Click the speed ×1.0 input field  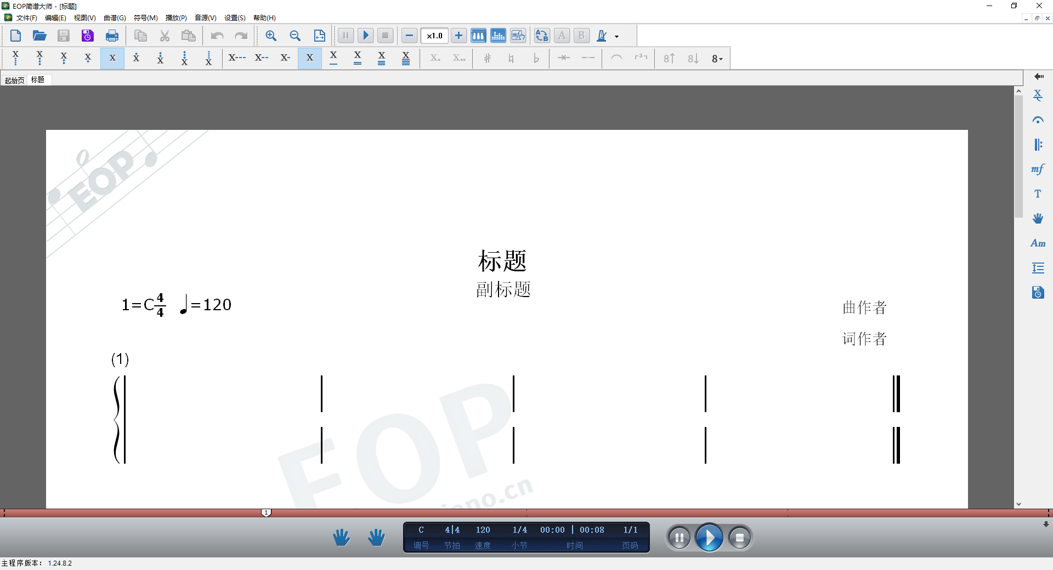point(434,35)
